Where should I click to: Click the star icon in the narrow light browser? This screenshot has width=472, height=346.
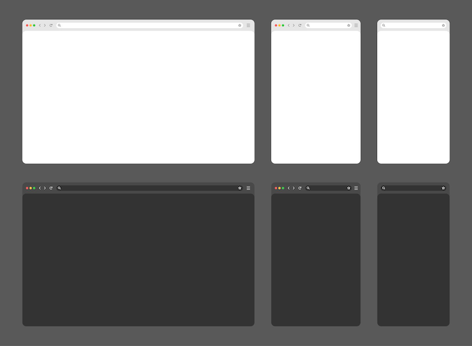click(x=443, y=26)
